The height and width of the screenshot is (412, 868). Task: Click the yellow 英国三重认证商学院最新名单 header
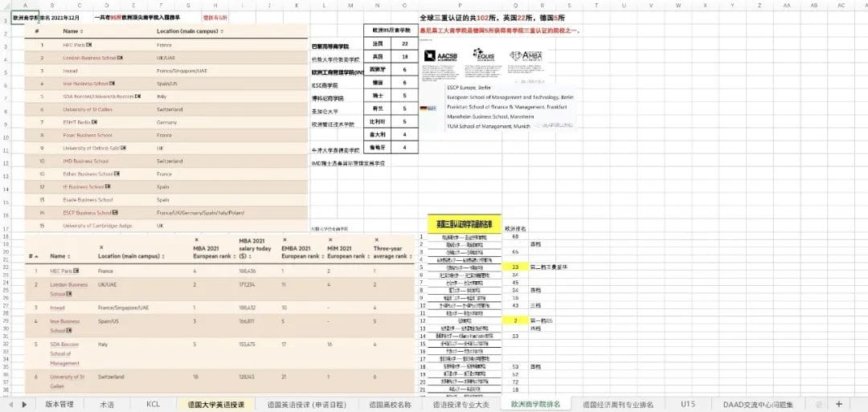[465, 224]
